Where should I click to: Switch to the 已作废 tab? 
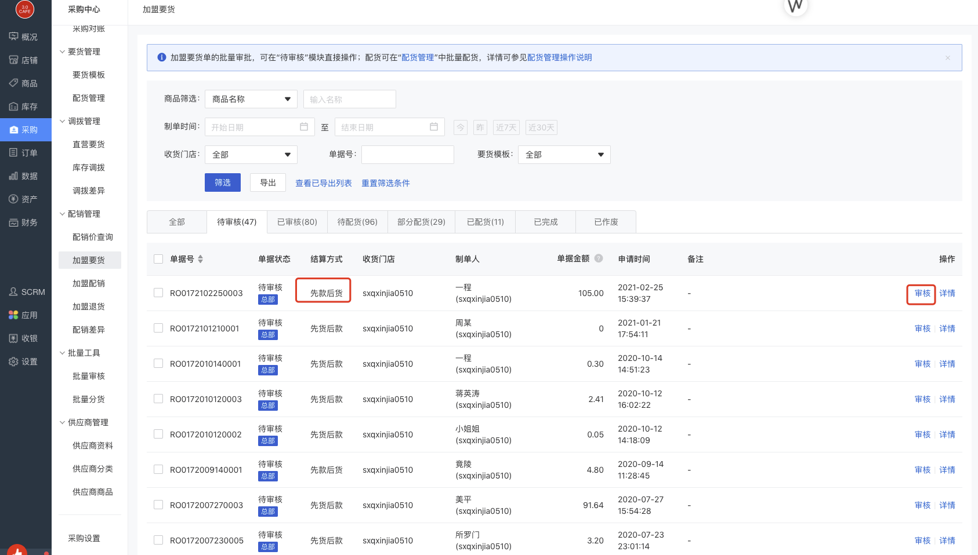tap(606, 222)
